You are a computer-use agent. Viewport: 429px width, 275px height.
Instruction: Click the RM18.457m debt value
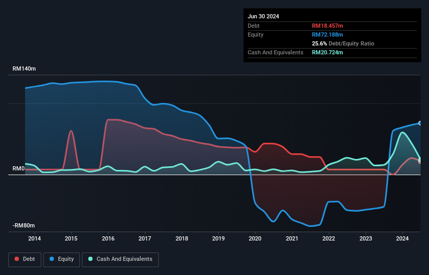point(327,26)
